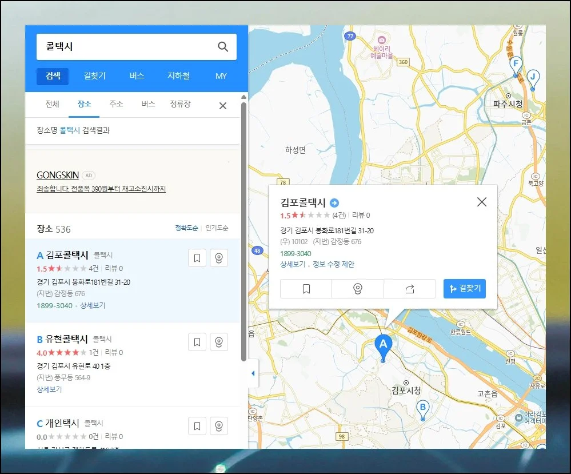
Task: Bookmark the 유현콜택시 search result
Action: pos(197,342)
